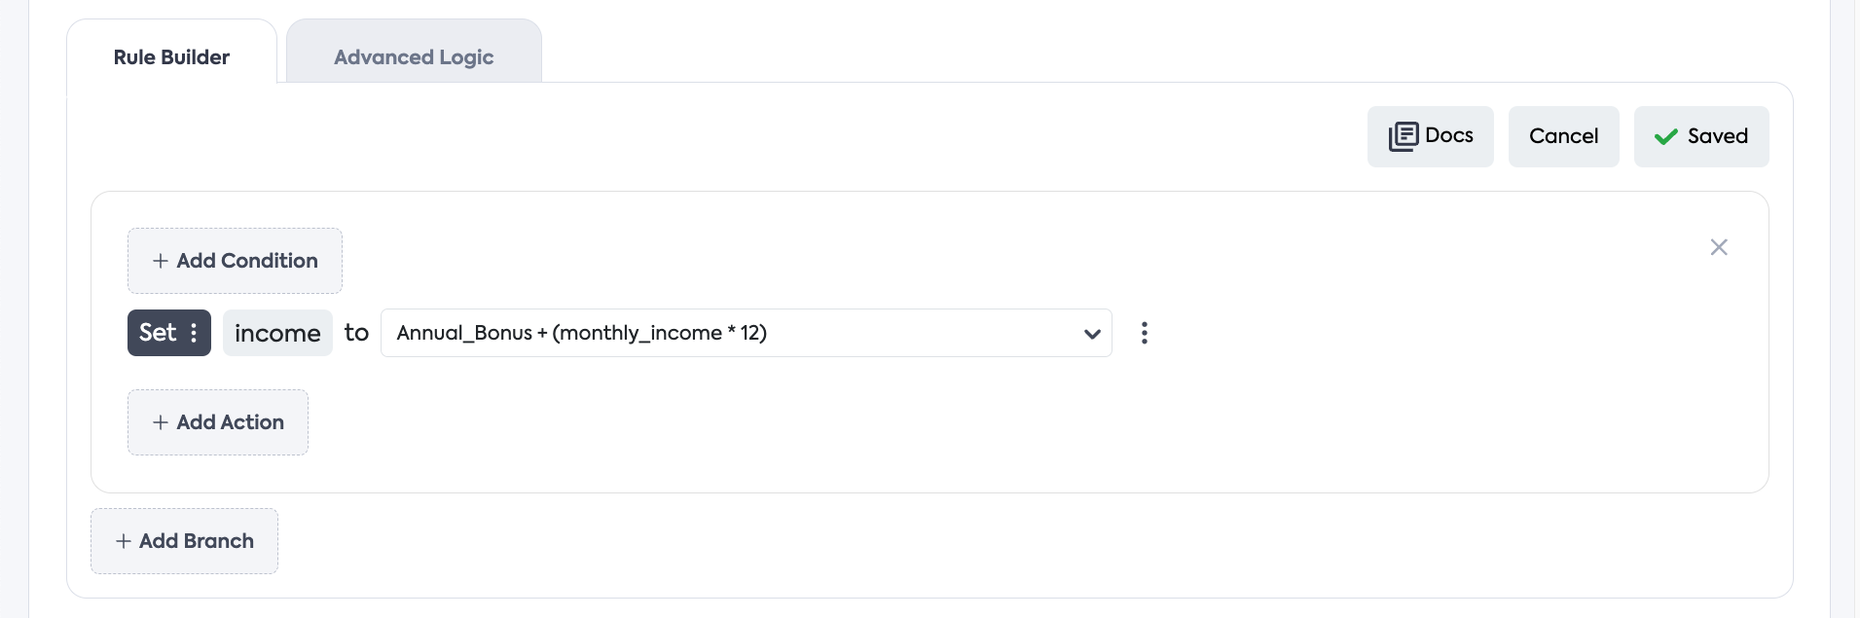Click the Add Branch label text
The image size is (1860, 618).
(x=197, y=541)
